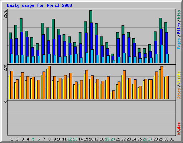Click day 8 on the x-axis

49,139
